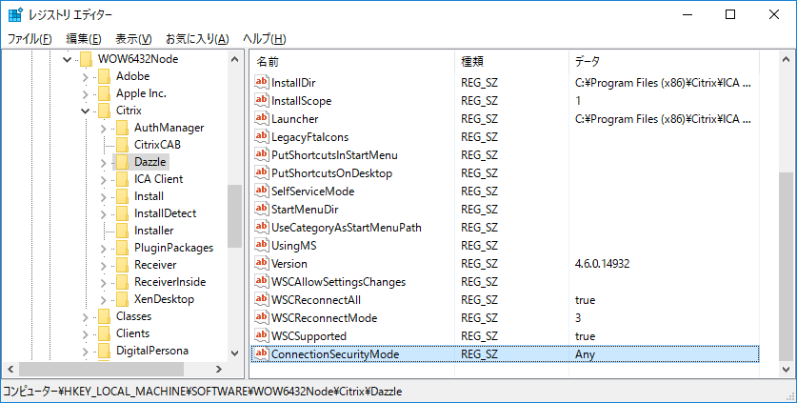Click the values list vertical scrollbar up arrow

[786, 61]
